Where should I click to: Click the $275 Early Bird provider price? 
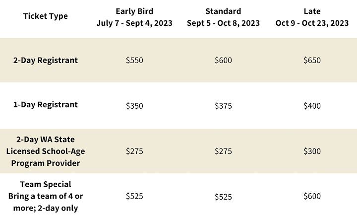point(134,151)
